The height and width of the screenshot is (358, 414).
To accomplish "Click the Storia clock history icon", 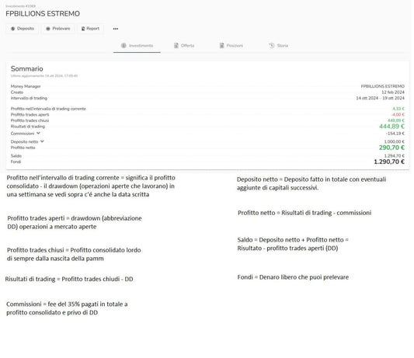I will tap(271, 45).
